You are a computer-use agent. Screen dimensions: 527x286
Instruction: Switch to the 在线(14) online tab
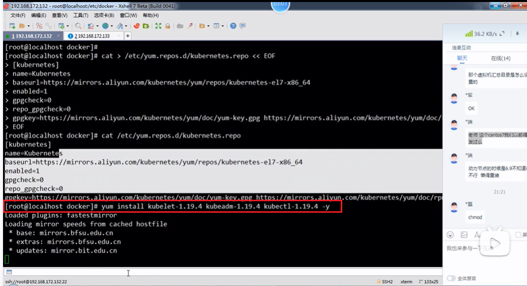pos(500,58)
